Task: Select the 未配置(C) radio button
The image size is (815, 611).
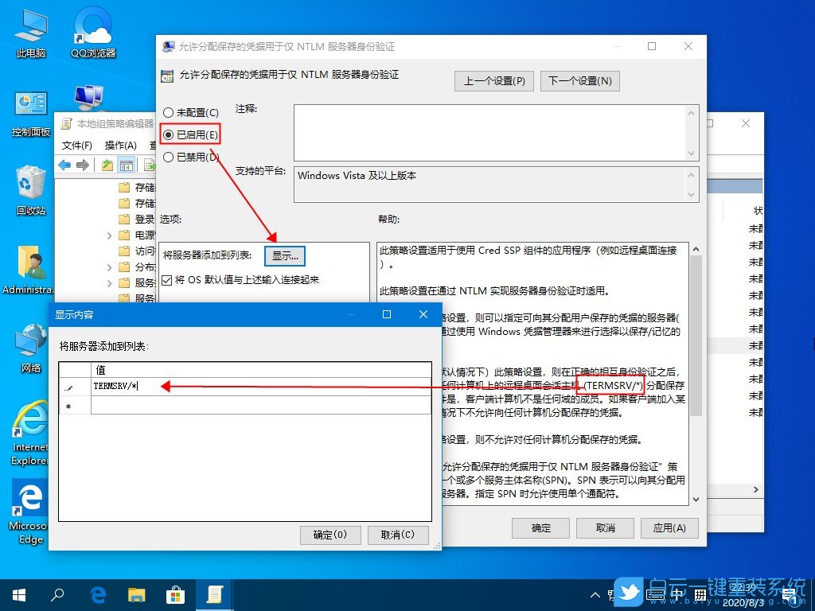Action: pos(168,114)
